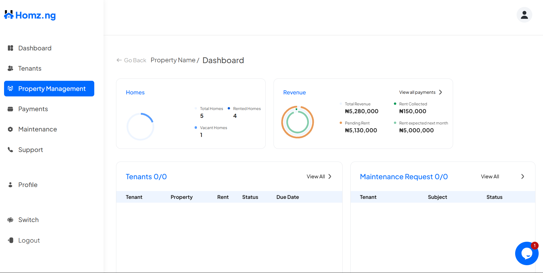The width and height of the screenshot is (543, 273).
Task: Click the Homz.ng house logo icon
Action: [9, 15]
